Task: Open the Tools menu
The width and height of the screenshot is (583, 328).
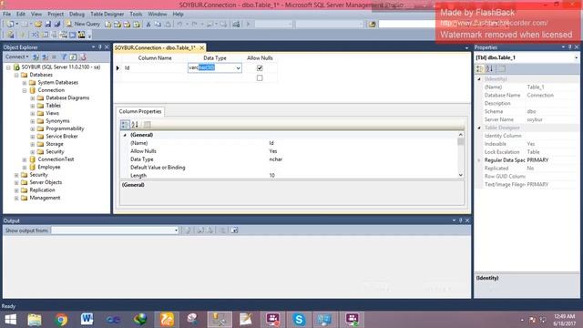Action: click(x=136, y=15)
